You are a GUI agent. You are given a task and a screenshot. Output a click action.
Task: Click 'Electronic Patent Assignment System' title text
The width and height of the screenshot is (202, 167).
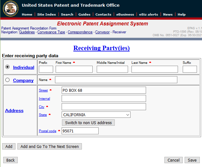(102, 24)
